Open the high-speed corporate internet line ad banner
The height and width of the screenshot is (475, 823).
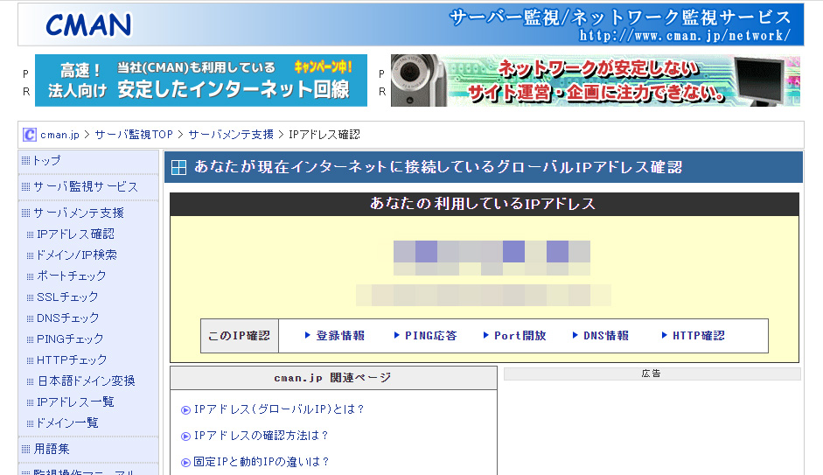[x=201, y=80]
